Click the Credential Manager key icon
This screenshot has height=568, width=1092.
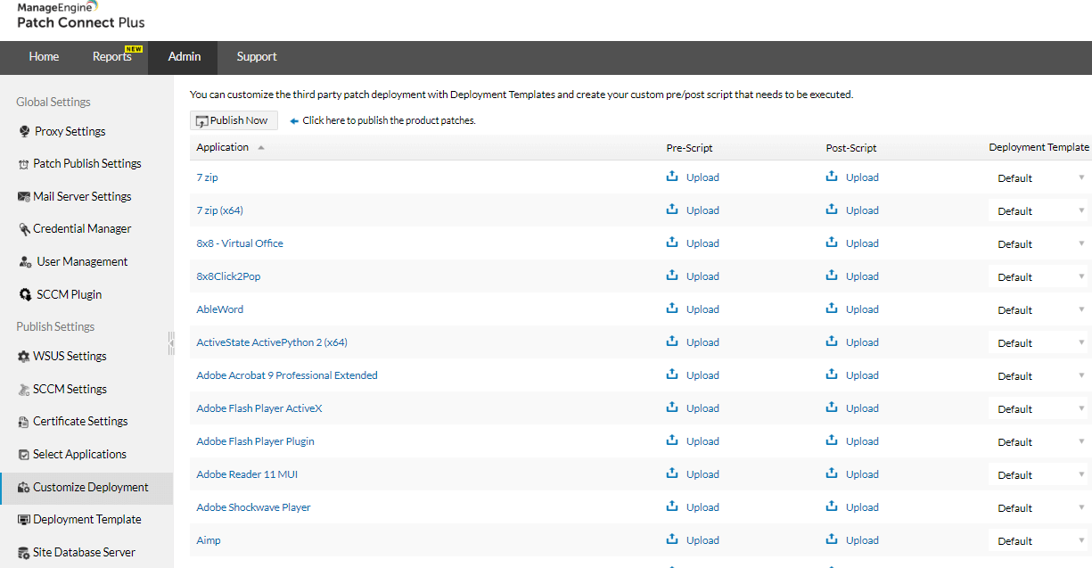(24, 229)
